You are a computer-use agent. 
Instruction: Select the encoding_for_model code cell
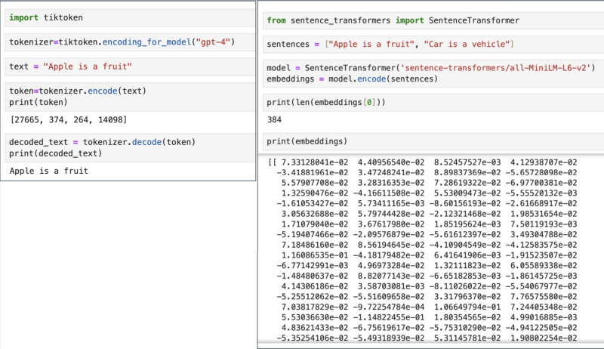[x=128, y=42]
